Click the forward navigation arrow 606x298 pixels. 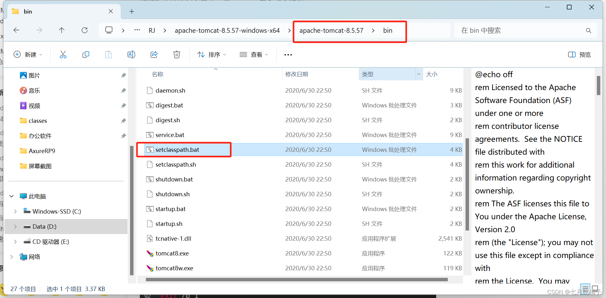click(39, 30)
